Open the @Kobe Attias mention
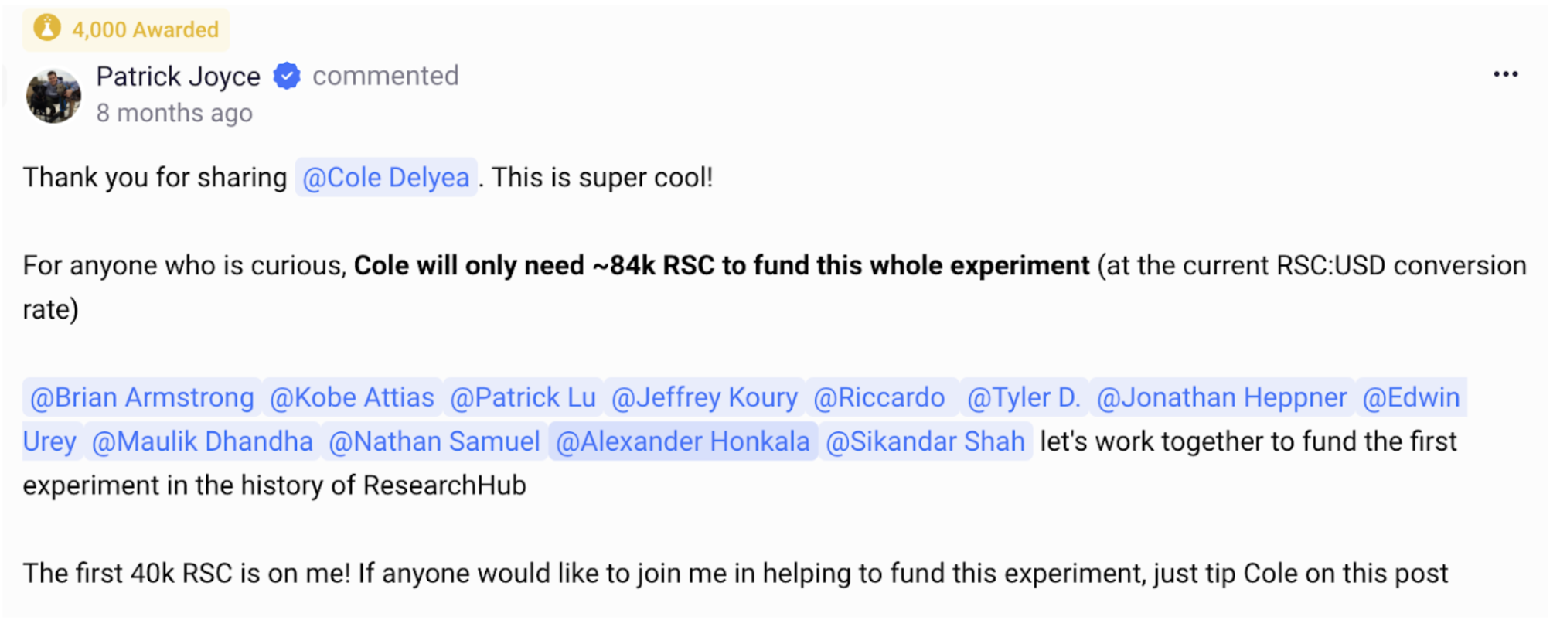1560x620 pixels. pyautogui.click(x=352, y=397)
